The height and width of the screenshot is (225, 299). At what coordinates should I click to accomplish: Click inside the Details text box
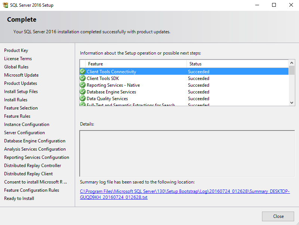[x=187, y=153]
